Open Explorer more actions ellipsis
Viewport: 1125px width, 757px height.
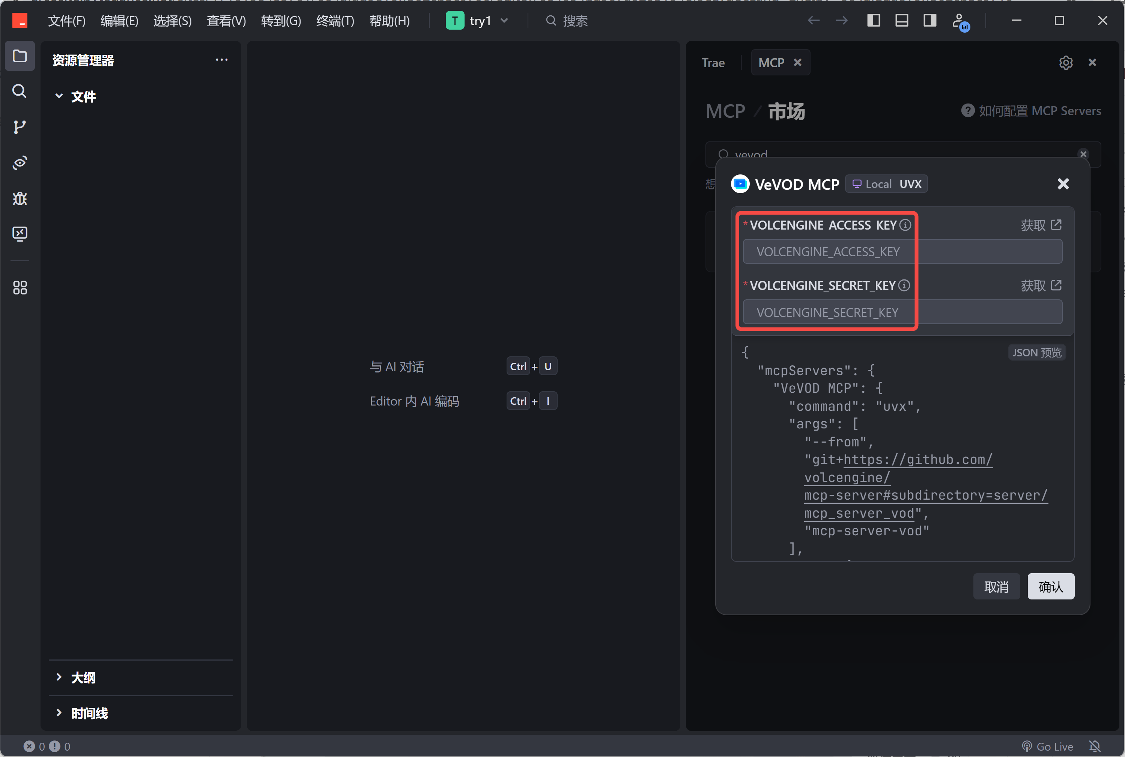click(x=222, y=60)
